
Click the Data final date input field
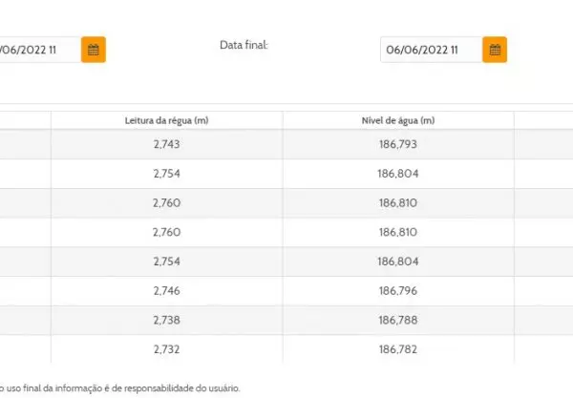tap(431, 50)
